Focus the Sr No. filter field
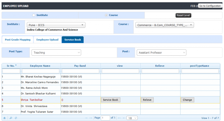The image size is (224, 121). click(11, 71)
